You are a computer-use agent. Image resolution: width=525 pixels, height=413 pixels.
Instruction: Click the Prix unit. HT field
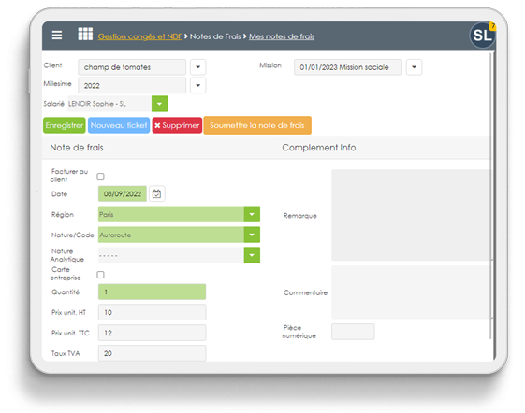(x=152, y=312)
